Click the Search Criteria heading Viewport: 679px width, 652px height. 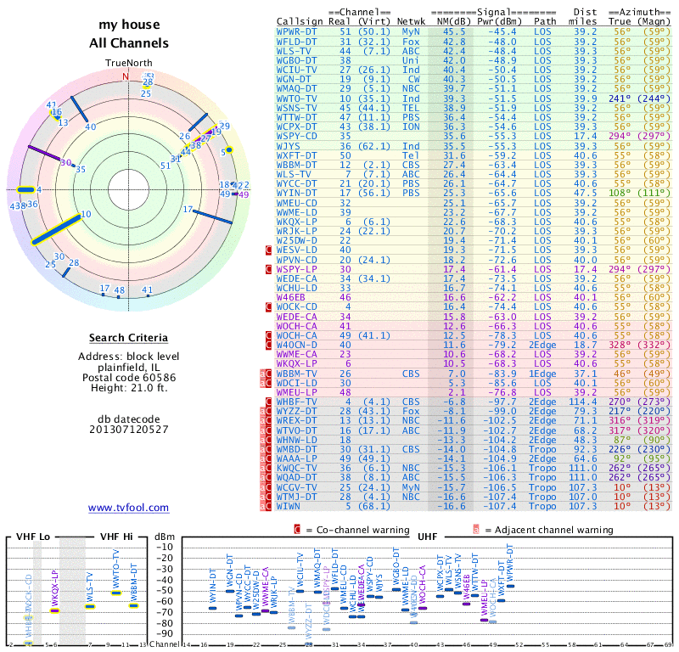tap(128, 338)
